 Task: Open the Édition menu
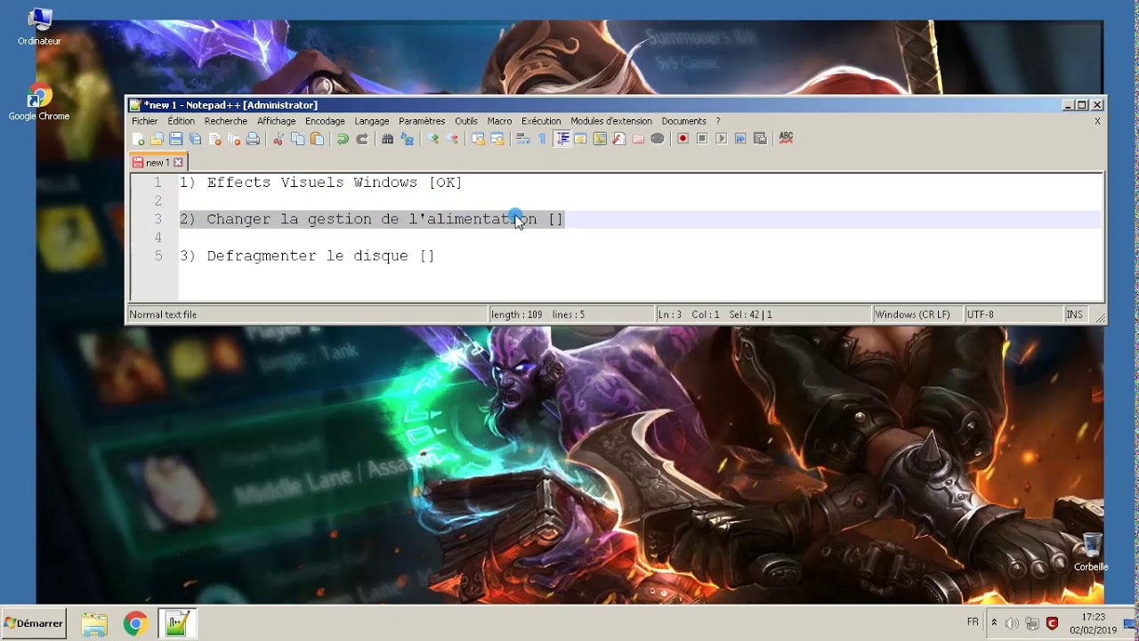coord(181,121)
